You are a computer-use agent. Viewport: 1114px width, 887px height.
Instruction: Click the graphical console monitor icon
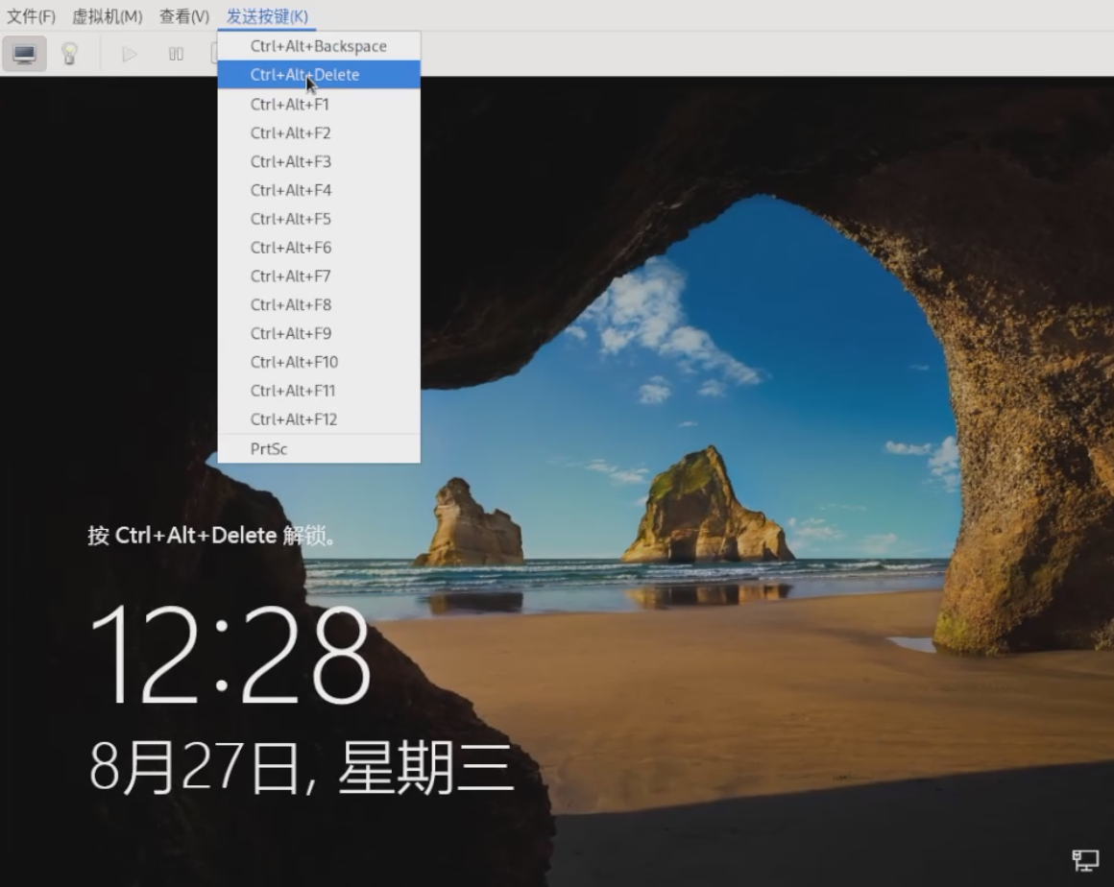pos(25,54)
